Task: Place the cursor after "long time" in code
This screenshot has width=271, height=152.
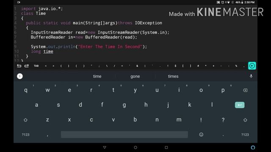Action: coord(54,52)
